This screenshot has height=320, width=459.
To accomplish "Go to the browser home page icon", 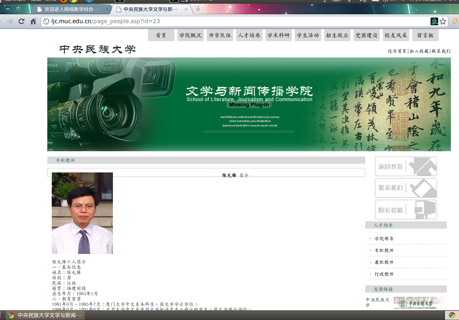I will (33, 21).
